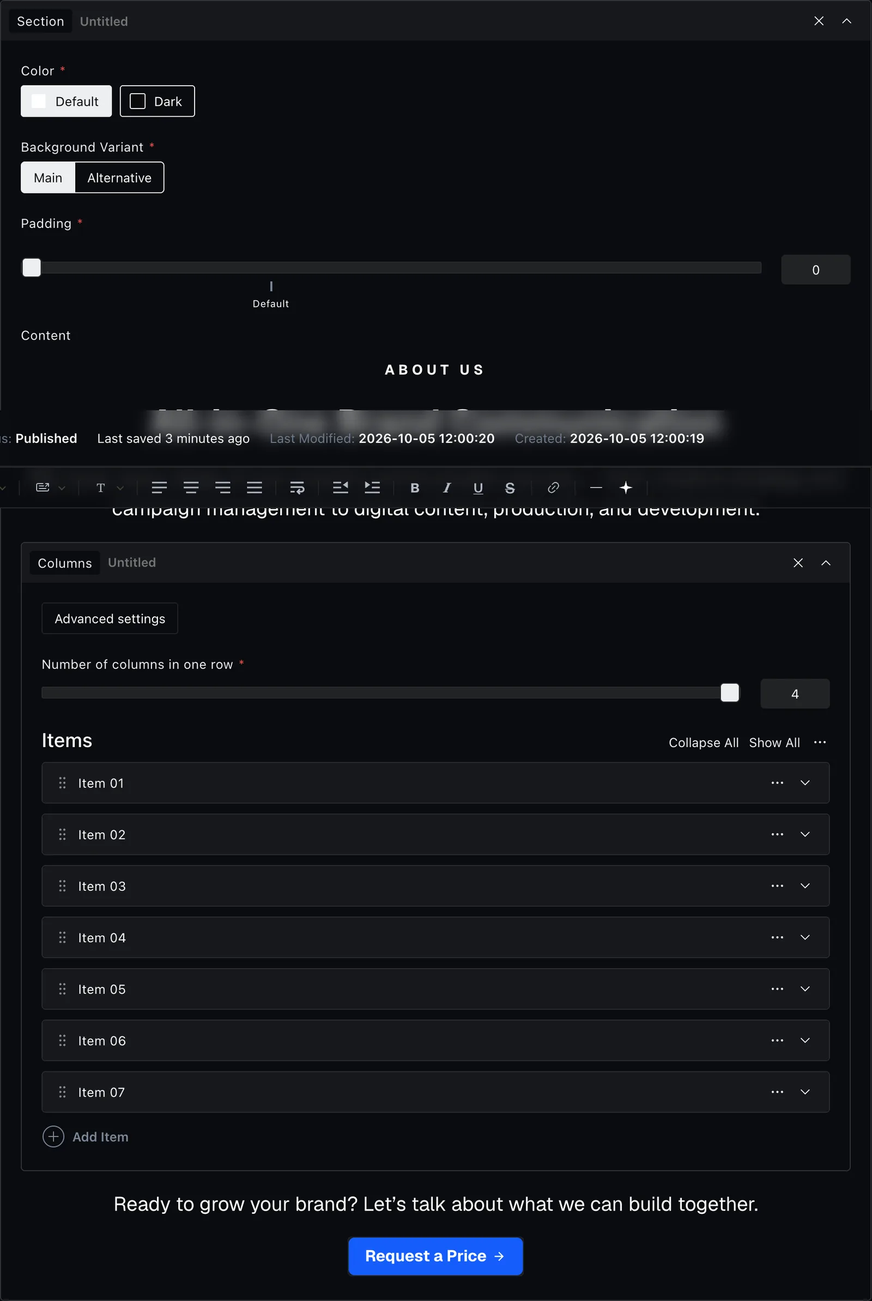The height and width of the screenshot is (1301, 872).
Task: Expand Item 04 row
Action: point(805,937)
